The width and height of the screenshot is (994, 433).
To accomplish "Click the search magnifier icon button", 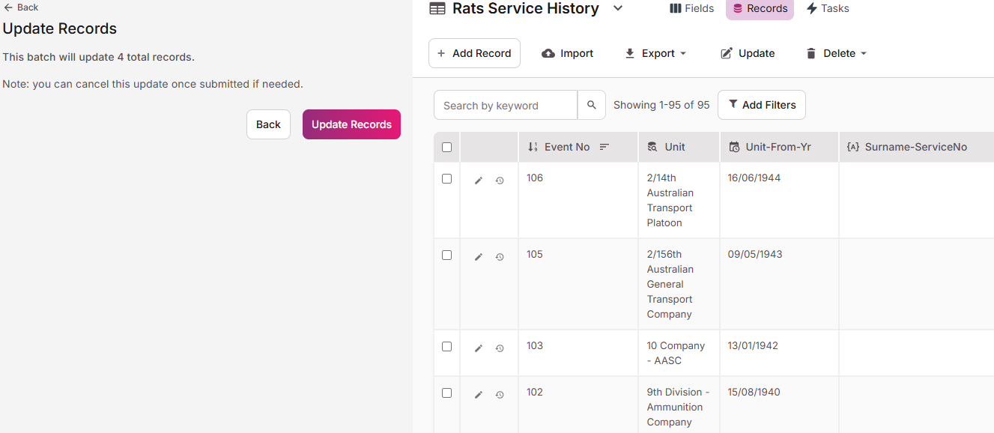I will click(x=592, y=105).
